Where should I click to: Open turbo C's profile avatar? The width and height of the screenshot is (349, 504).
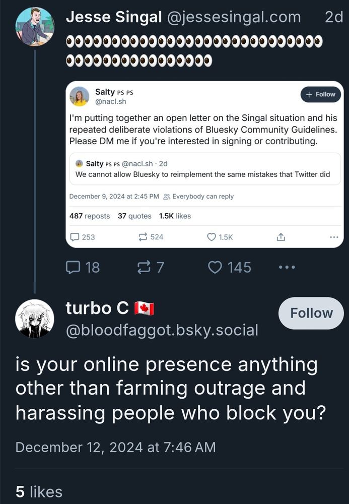pyautogui.click(x=35, y=319)
